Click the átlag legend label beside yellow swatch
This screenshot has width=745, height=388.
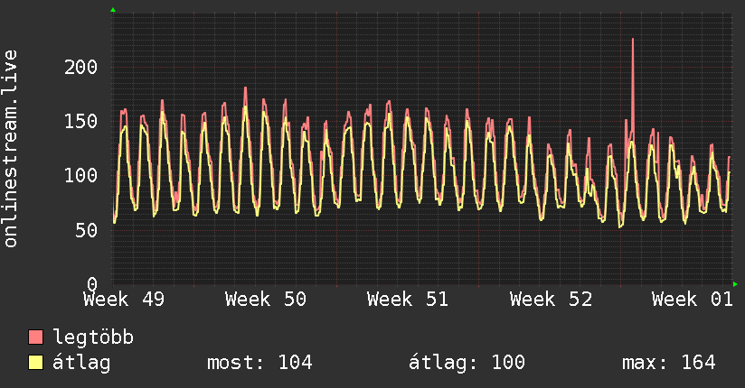pyautogui.click(x=81, y=363)
